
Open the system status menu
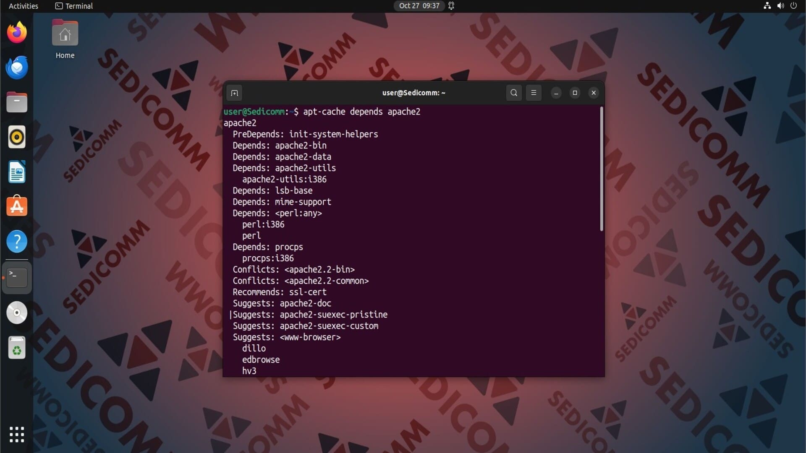pyautogui.click(x=780, y=6)
